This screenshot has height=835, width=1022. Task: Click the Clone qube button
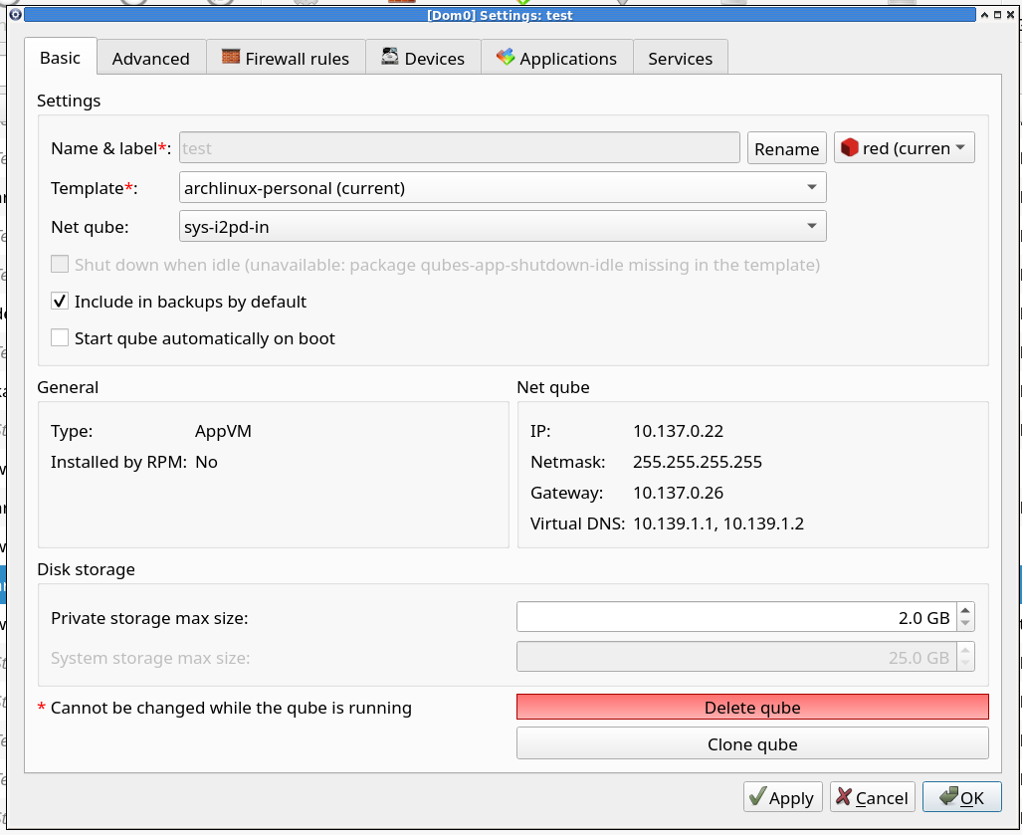tap(752, 743)
